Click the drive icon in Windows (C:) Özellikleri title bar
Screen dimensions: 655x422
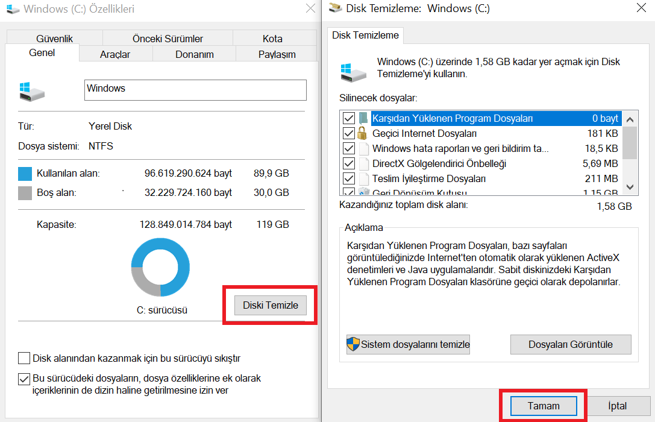click(13, 10)
